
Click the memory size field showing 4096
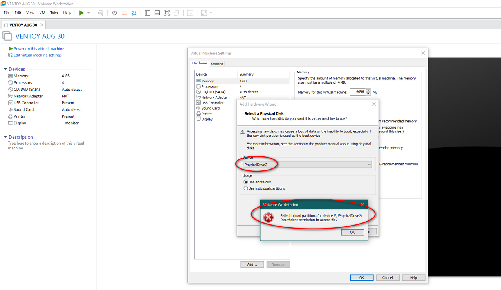tap(357, 92)
